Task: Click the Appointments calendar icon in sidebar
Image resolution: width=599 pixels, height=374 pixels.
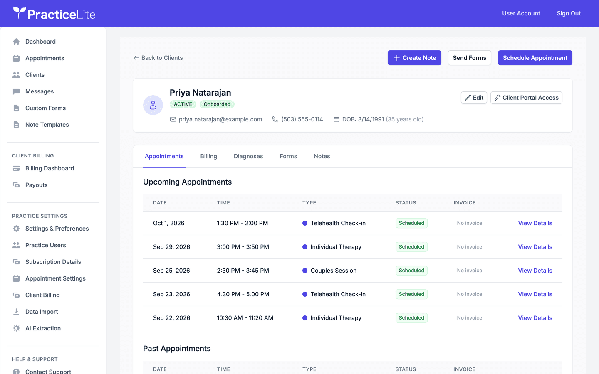Action: (16, 58)
